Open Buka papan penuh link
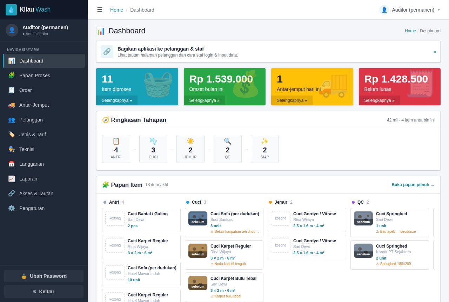Viewport: 449px width, 302px height. pos(413,185)
